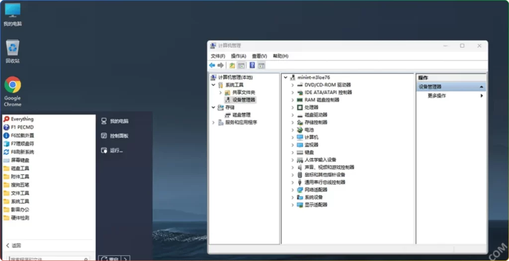Screen dimensions: 509x261
Task: Open the 帮助(H) menu
Action: (x=280, y=56)
